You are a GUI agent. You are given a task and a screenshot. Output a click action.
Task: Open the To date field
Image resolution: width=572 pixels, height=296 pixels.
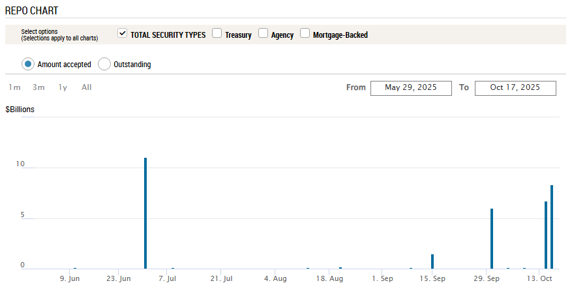515,88
